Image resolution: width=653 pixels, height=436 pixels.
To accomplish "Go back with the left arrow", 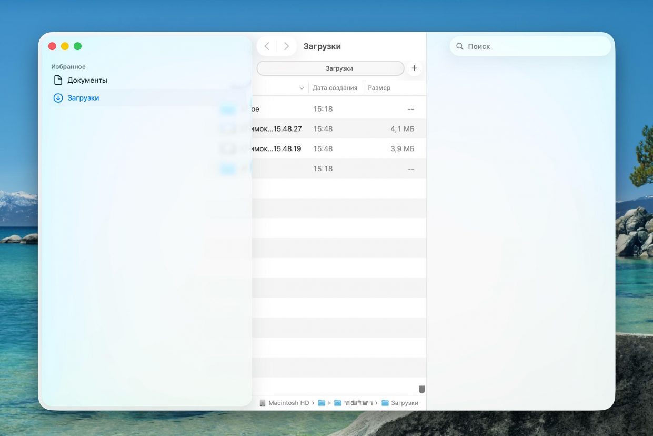I will coord(267,46).
